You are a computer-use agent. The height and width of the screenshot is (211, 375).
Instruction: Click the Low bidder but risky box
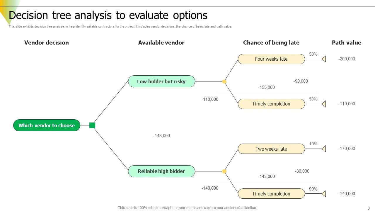coord(161,81)
